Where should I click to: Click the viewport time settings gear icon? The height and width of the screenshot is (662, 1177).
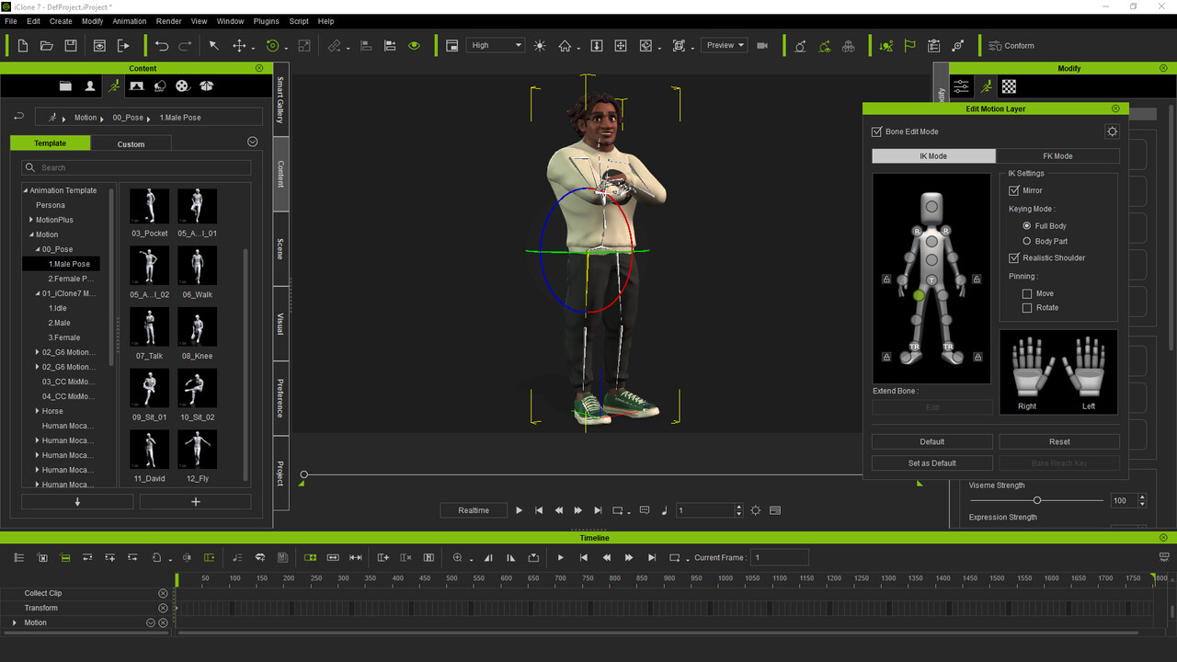click(756, 510)
